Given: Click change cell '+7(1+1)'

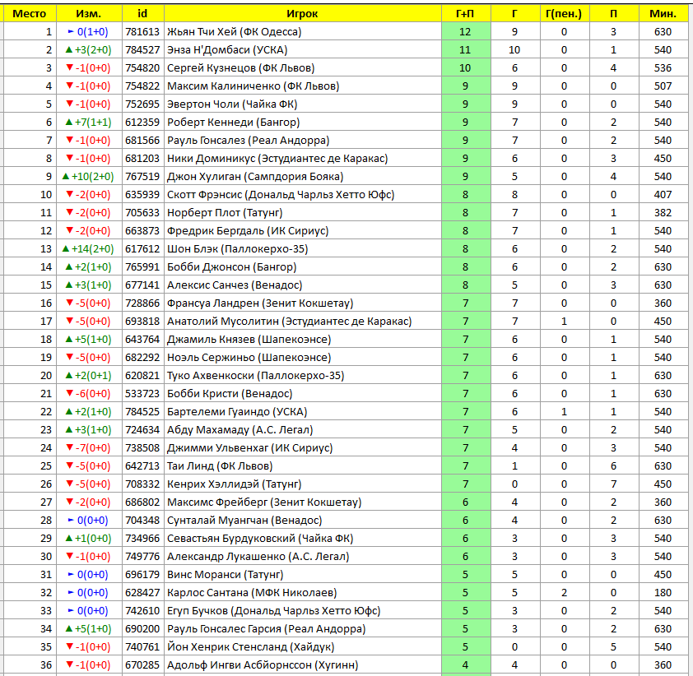Looking at the screenshot, I should click(x=89, y=123).
